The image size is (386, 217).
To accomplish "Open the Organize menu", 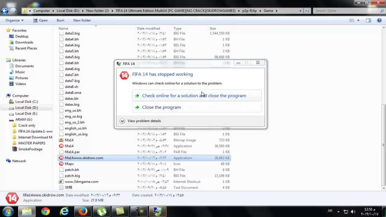I will tap(14, 20).
